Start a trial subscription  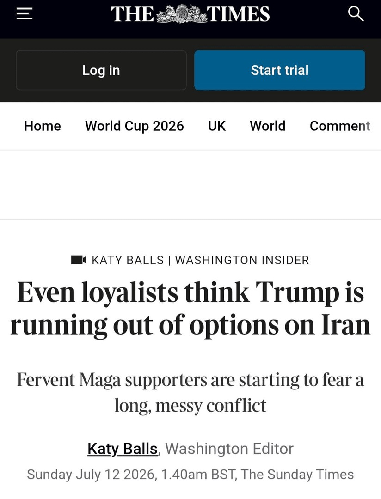pyautogui.click(x=280, y=70)
